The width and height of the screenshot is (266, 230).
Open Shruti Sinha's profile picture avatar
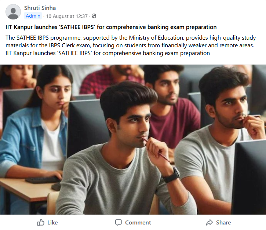(x=14, y=12)
